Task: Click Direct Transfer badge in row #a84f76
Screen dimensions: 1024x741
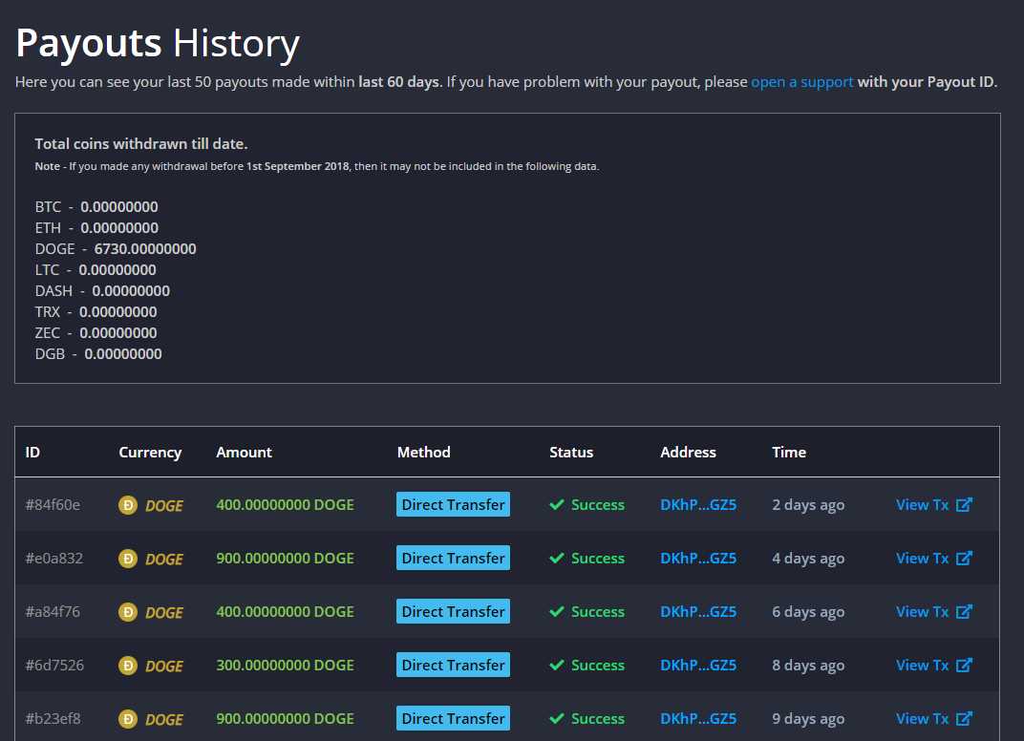Action: point(453,612)
